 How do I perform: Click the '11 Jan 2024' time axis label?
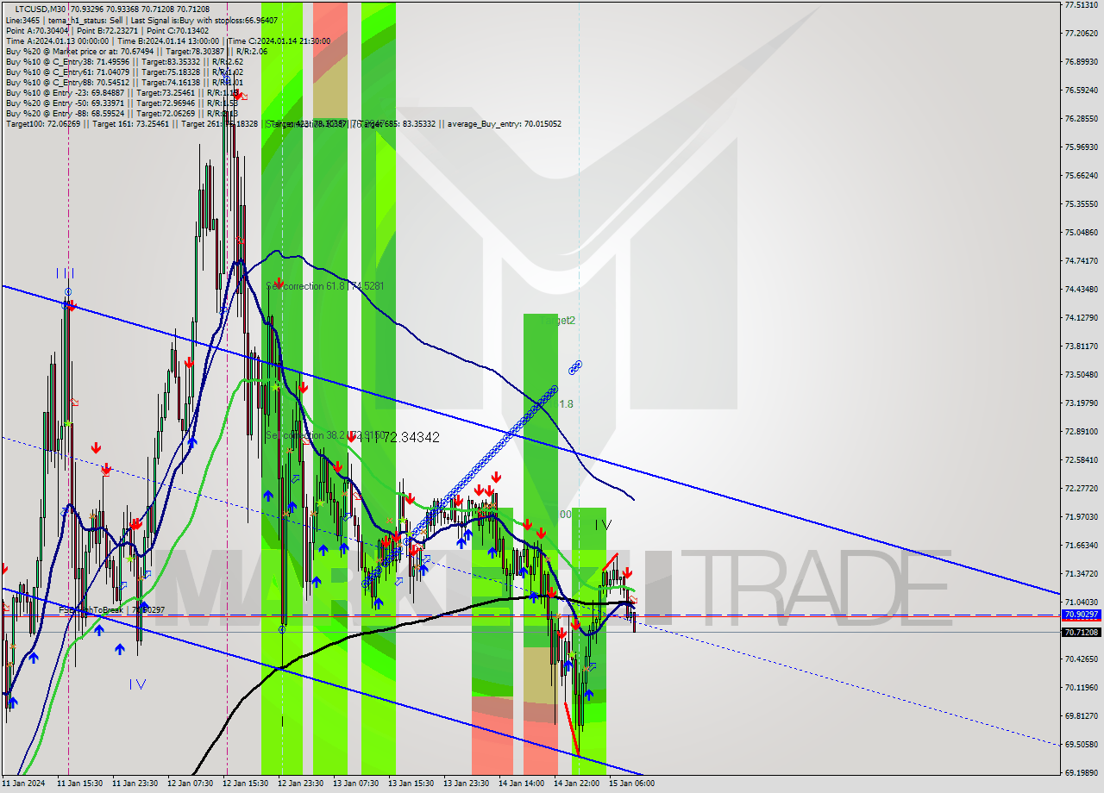(22, 784)
